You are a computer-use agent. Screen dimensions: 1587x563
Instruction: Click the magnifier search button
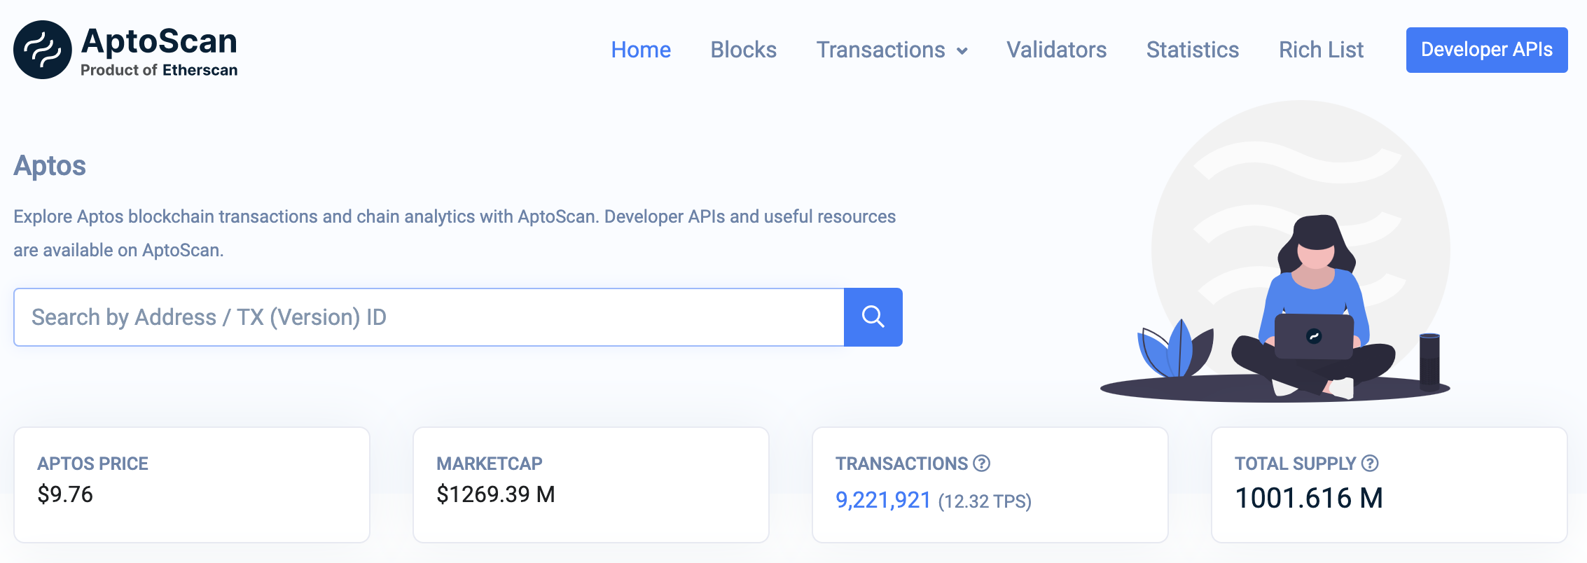[873, 317]
